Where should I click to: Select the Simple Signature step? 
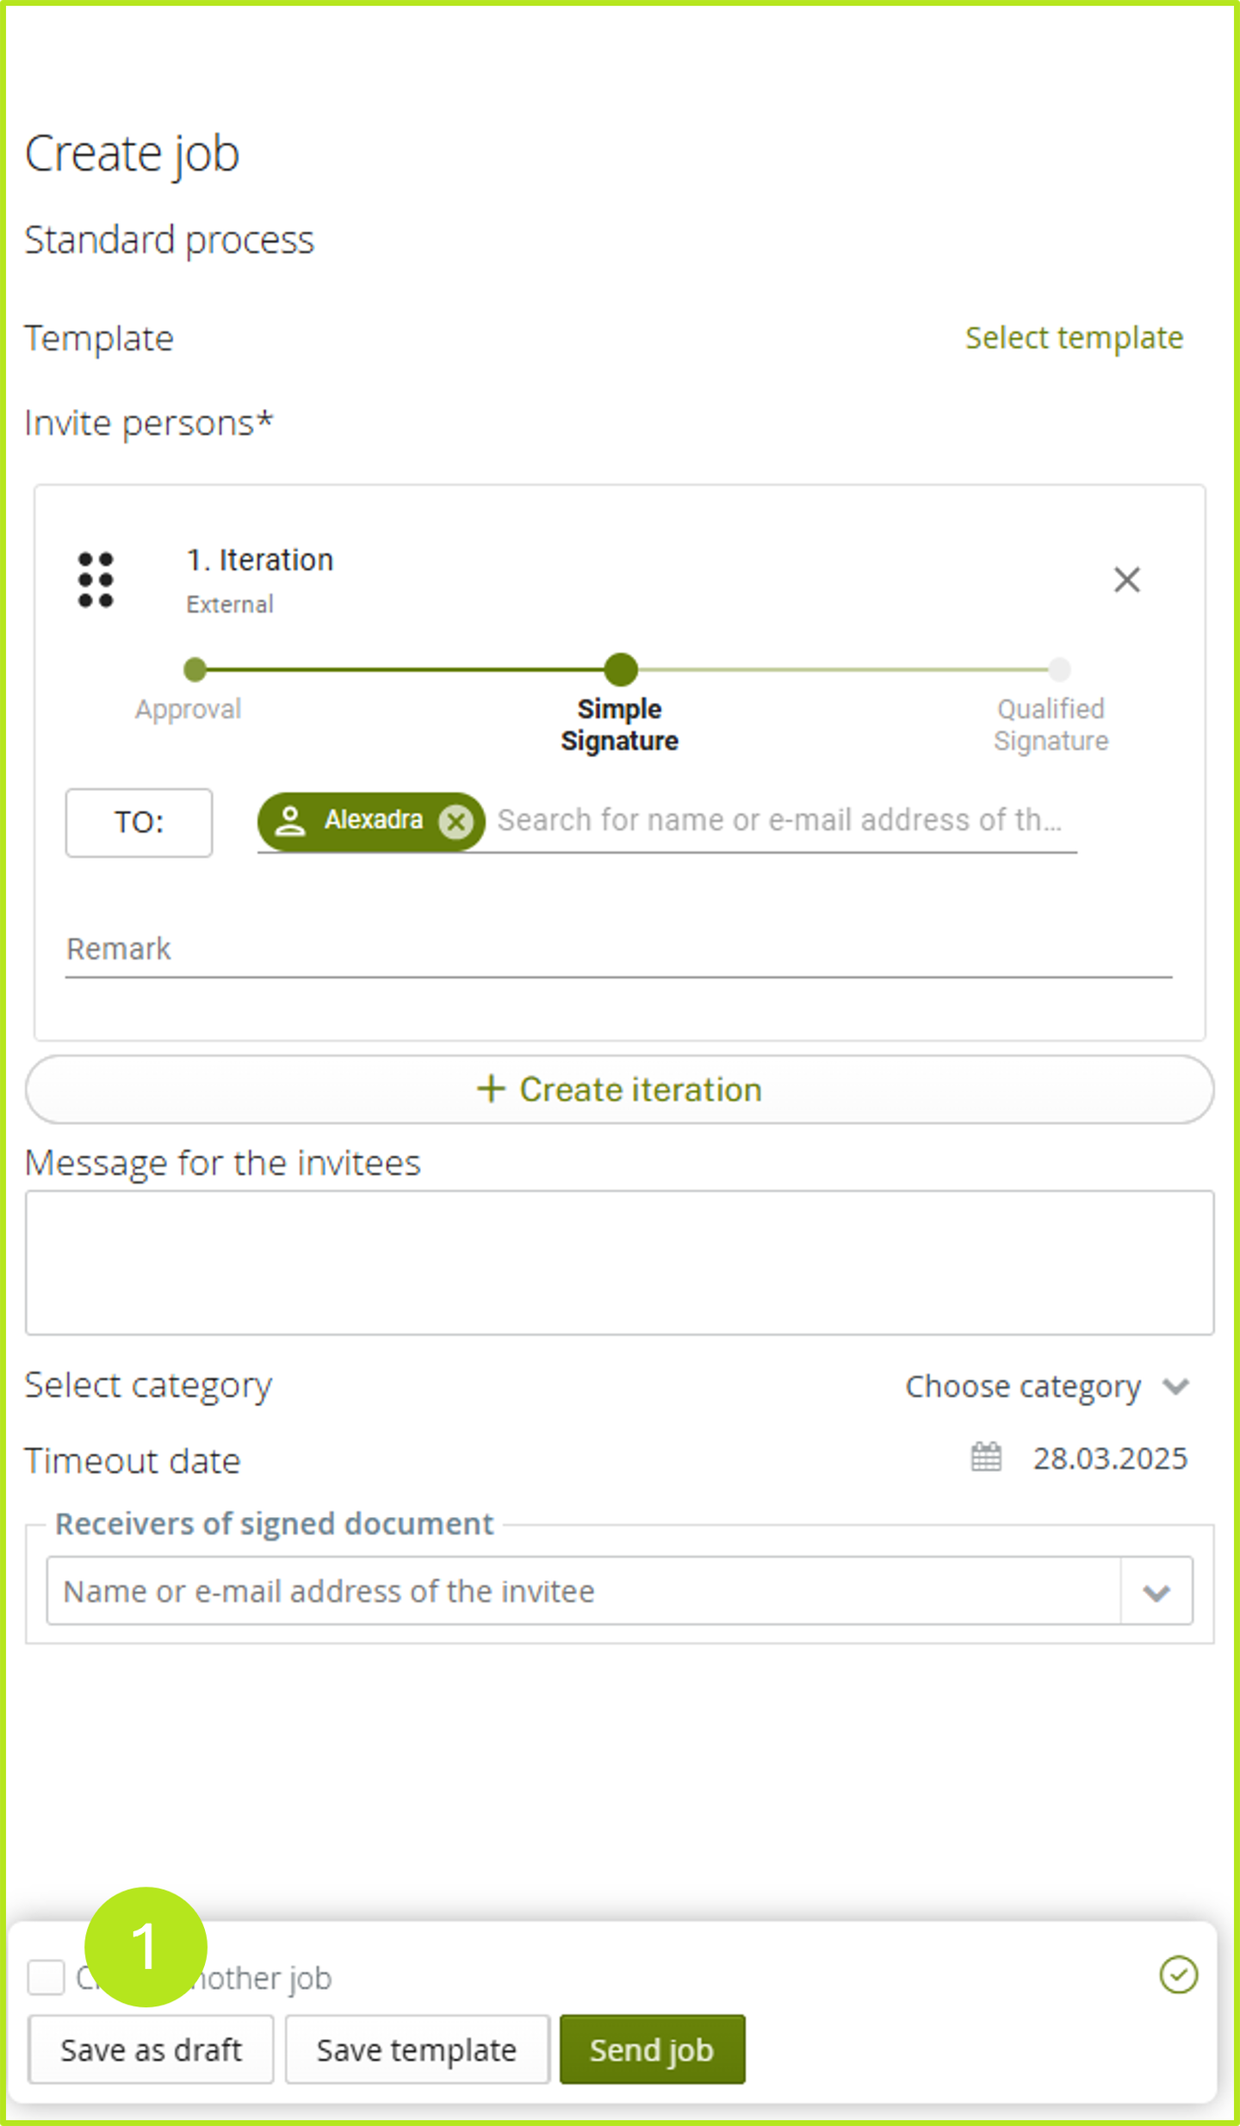(x=620, y=669)
